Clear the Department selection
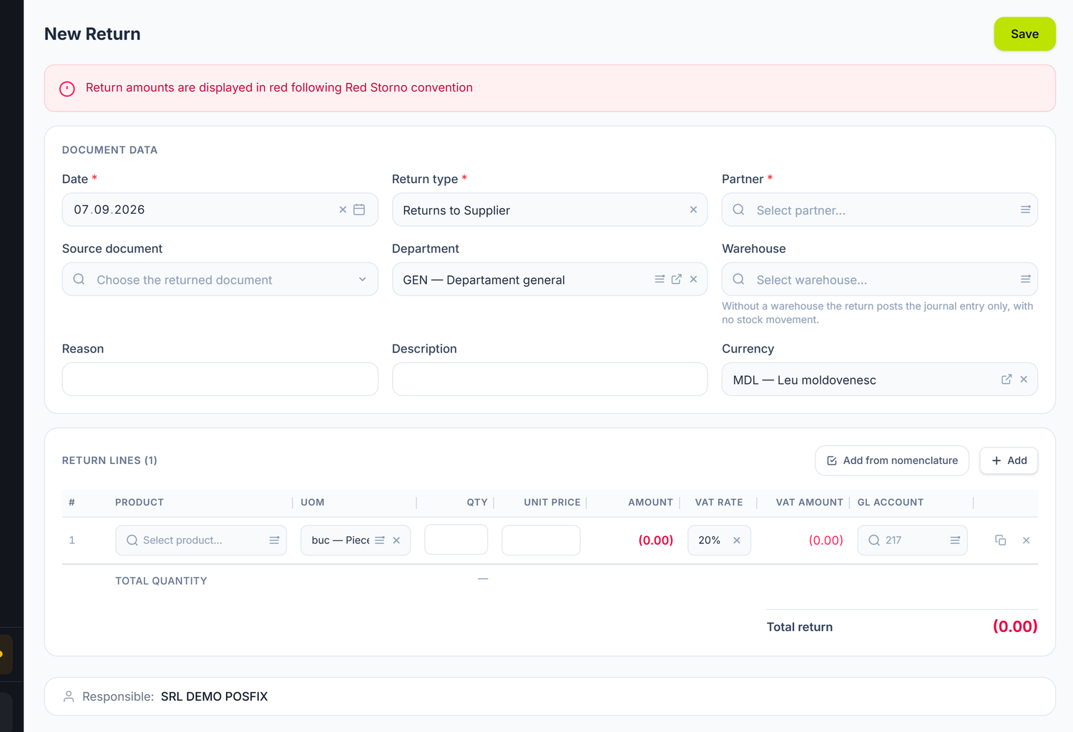The height and width of the screenshot is (732, 1073). pos(693,280)
